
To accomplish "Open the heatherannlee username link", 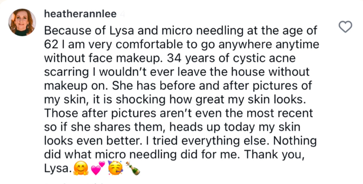I will (80, 14).
